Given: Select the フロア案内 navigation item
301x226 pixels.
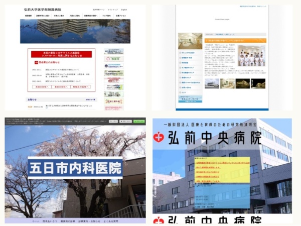Looking at the screenshot, I should pos(106,16).
